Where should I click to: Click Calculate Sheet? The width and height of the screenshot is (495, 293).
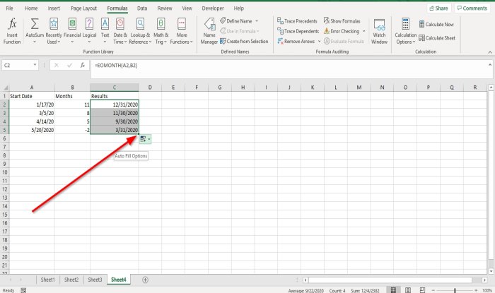(x=437, y=38)
